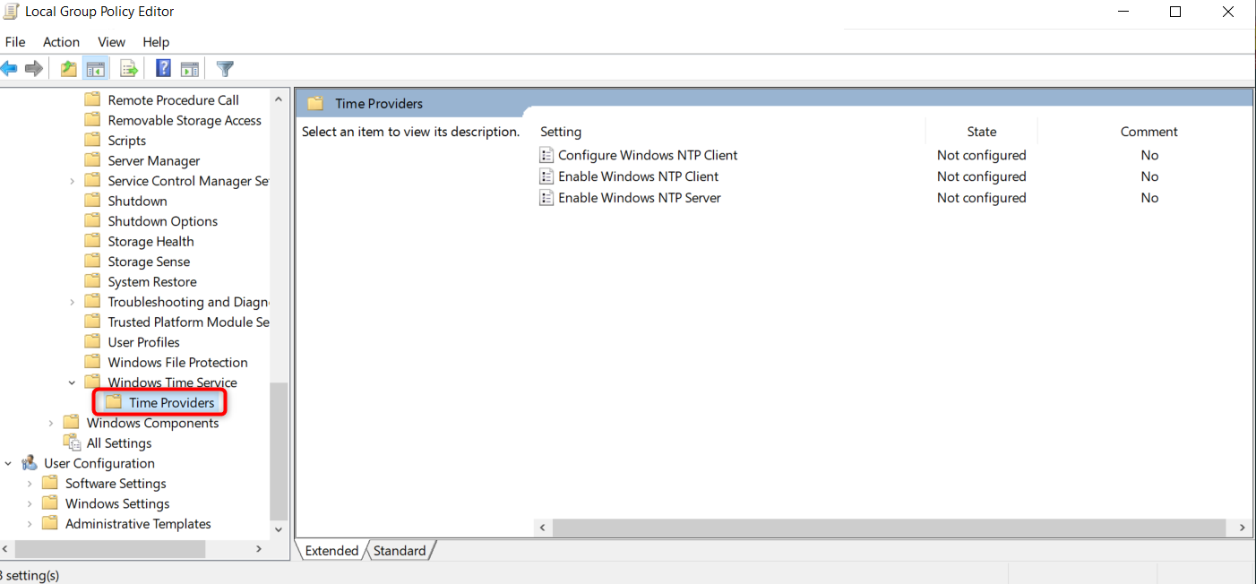
Task: Switch to the Extended tab
Action: 331,551
